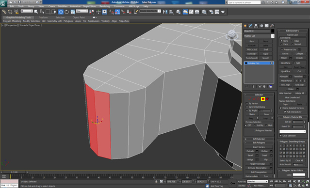Toggle the Preserve UVs checkbox

coord(282,49)
